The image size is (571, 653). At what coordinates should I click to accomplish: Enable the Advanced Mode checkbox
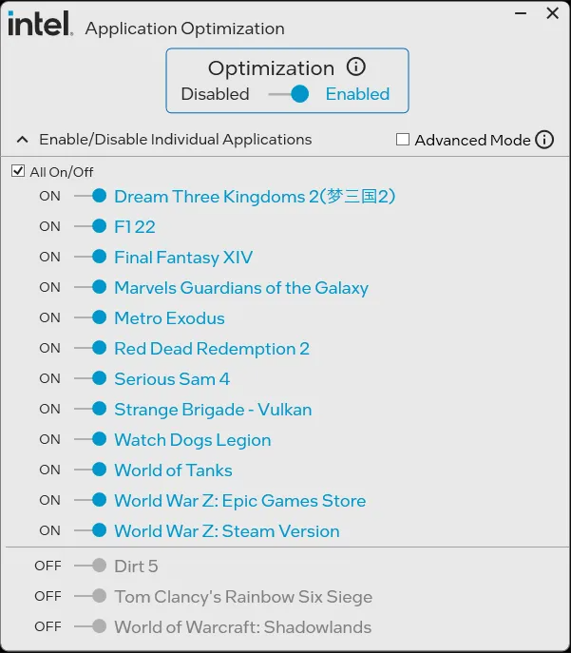click(403, 140)
